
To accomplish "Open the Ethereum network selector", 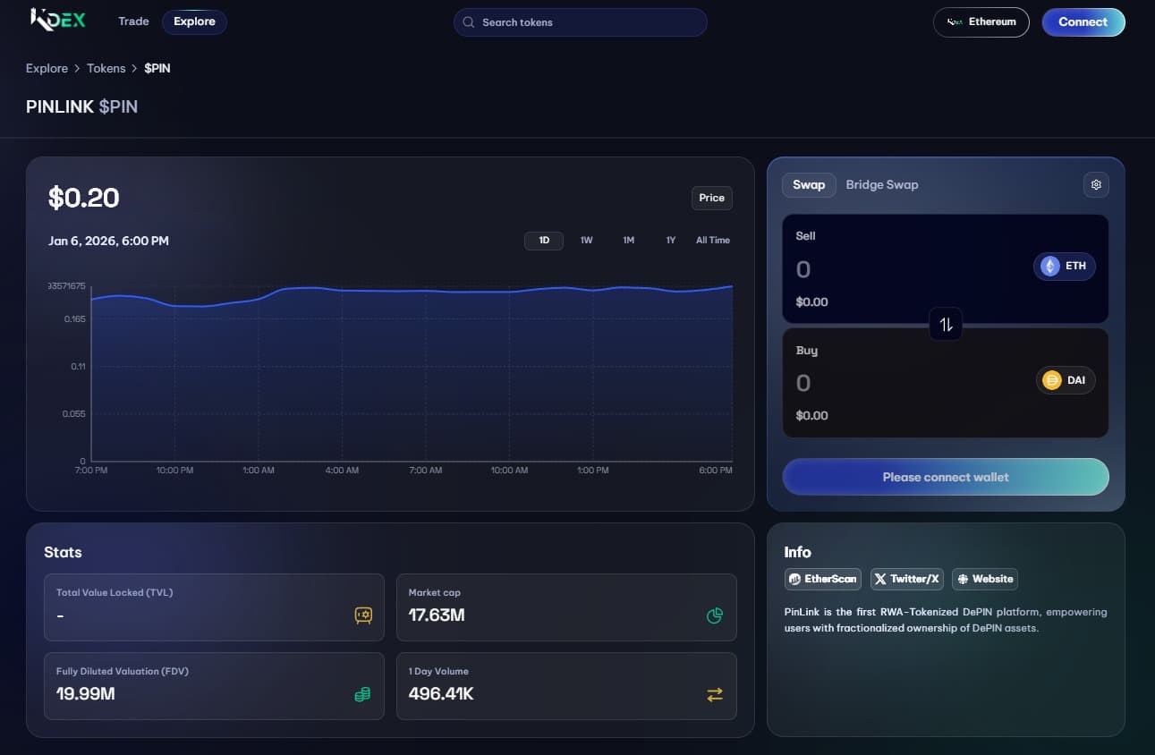I will click(x=981, y=22).
